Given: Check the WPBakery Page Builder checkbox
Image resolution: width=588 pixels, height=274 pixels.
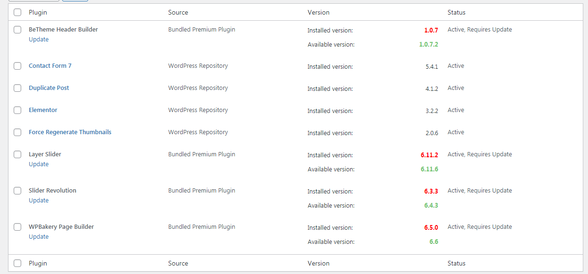Looking at the screenshot, I should (x=17, y=227).
